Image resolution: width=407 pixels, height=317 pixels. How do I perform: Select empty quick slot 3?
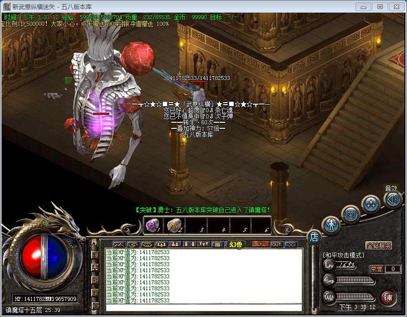point(197,226)
